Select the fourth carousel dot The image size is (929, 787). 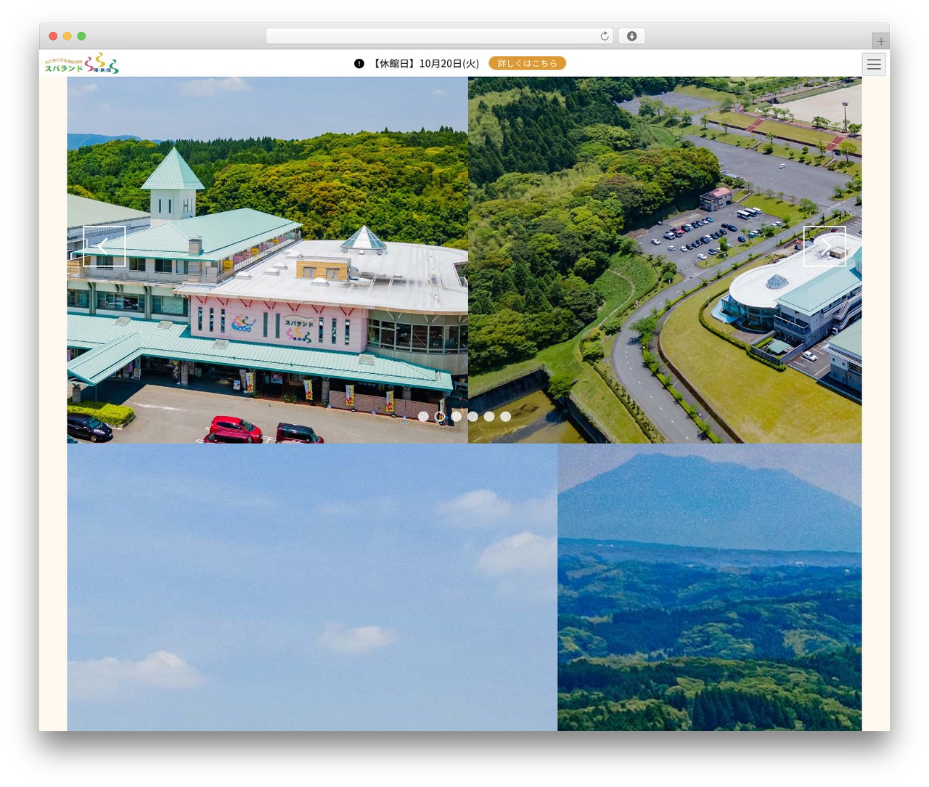click(472, 416)
